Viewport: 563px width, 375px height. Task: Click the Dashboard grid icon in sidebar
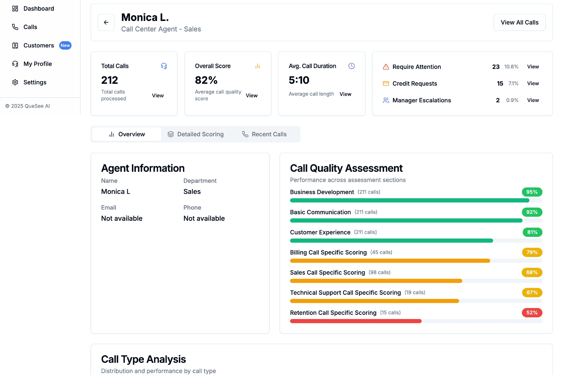[15, 9]
